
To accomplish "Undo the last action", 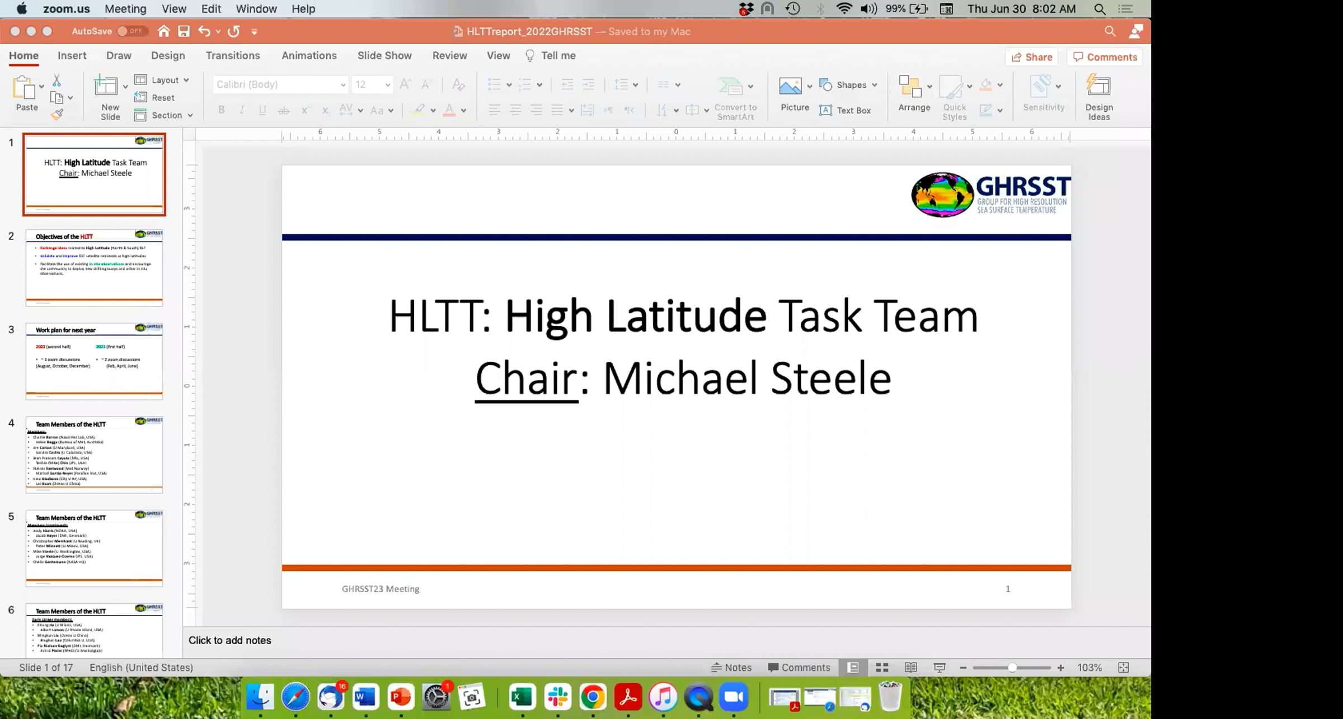I will click(204, 31).
